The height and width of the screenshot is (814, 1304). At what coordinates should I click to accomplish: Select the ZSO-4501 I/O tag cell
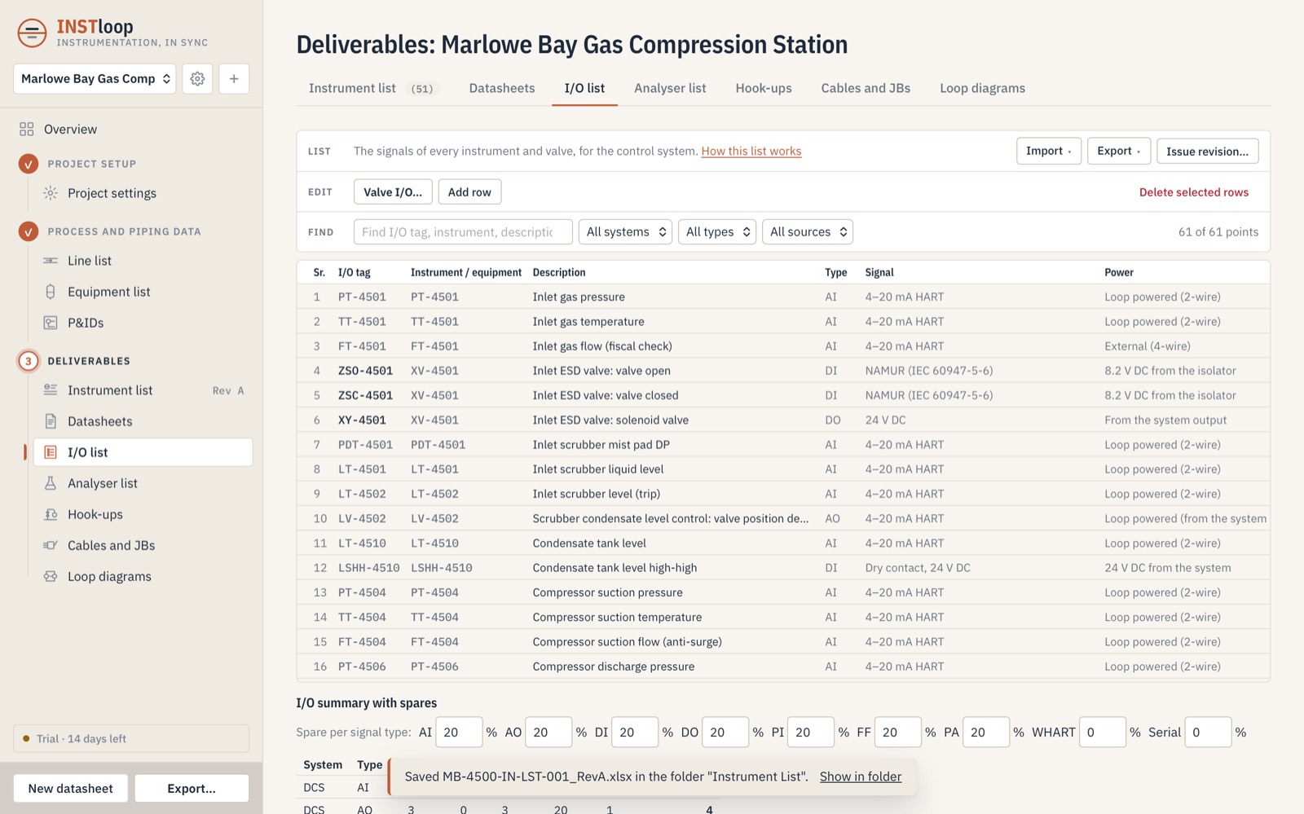pyautogui.click(x=365, y=371)
